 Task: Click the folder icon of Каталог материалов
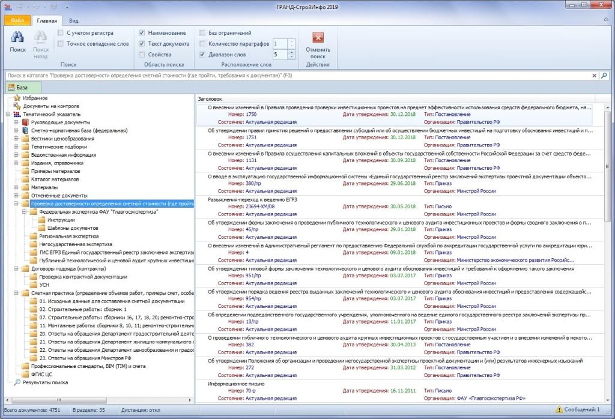[25, 179]
